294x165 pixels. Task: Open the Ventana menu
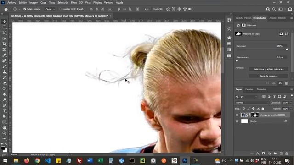pos(108,3)
